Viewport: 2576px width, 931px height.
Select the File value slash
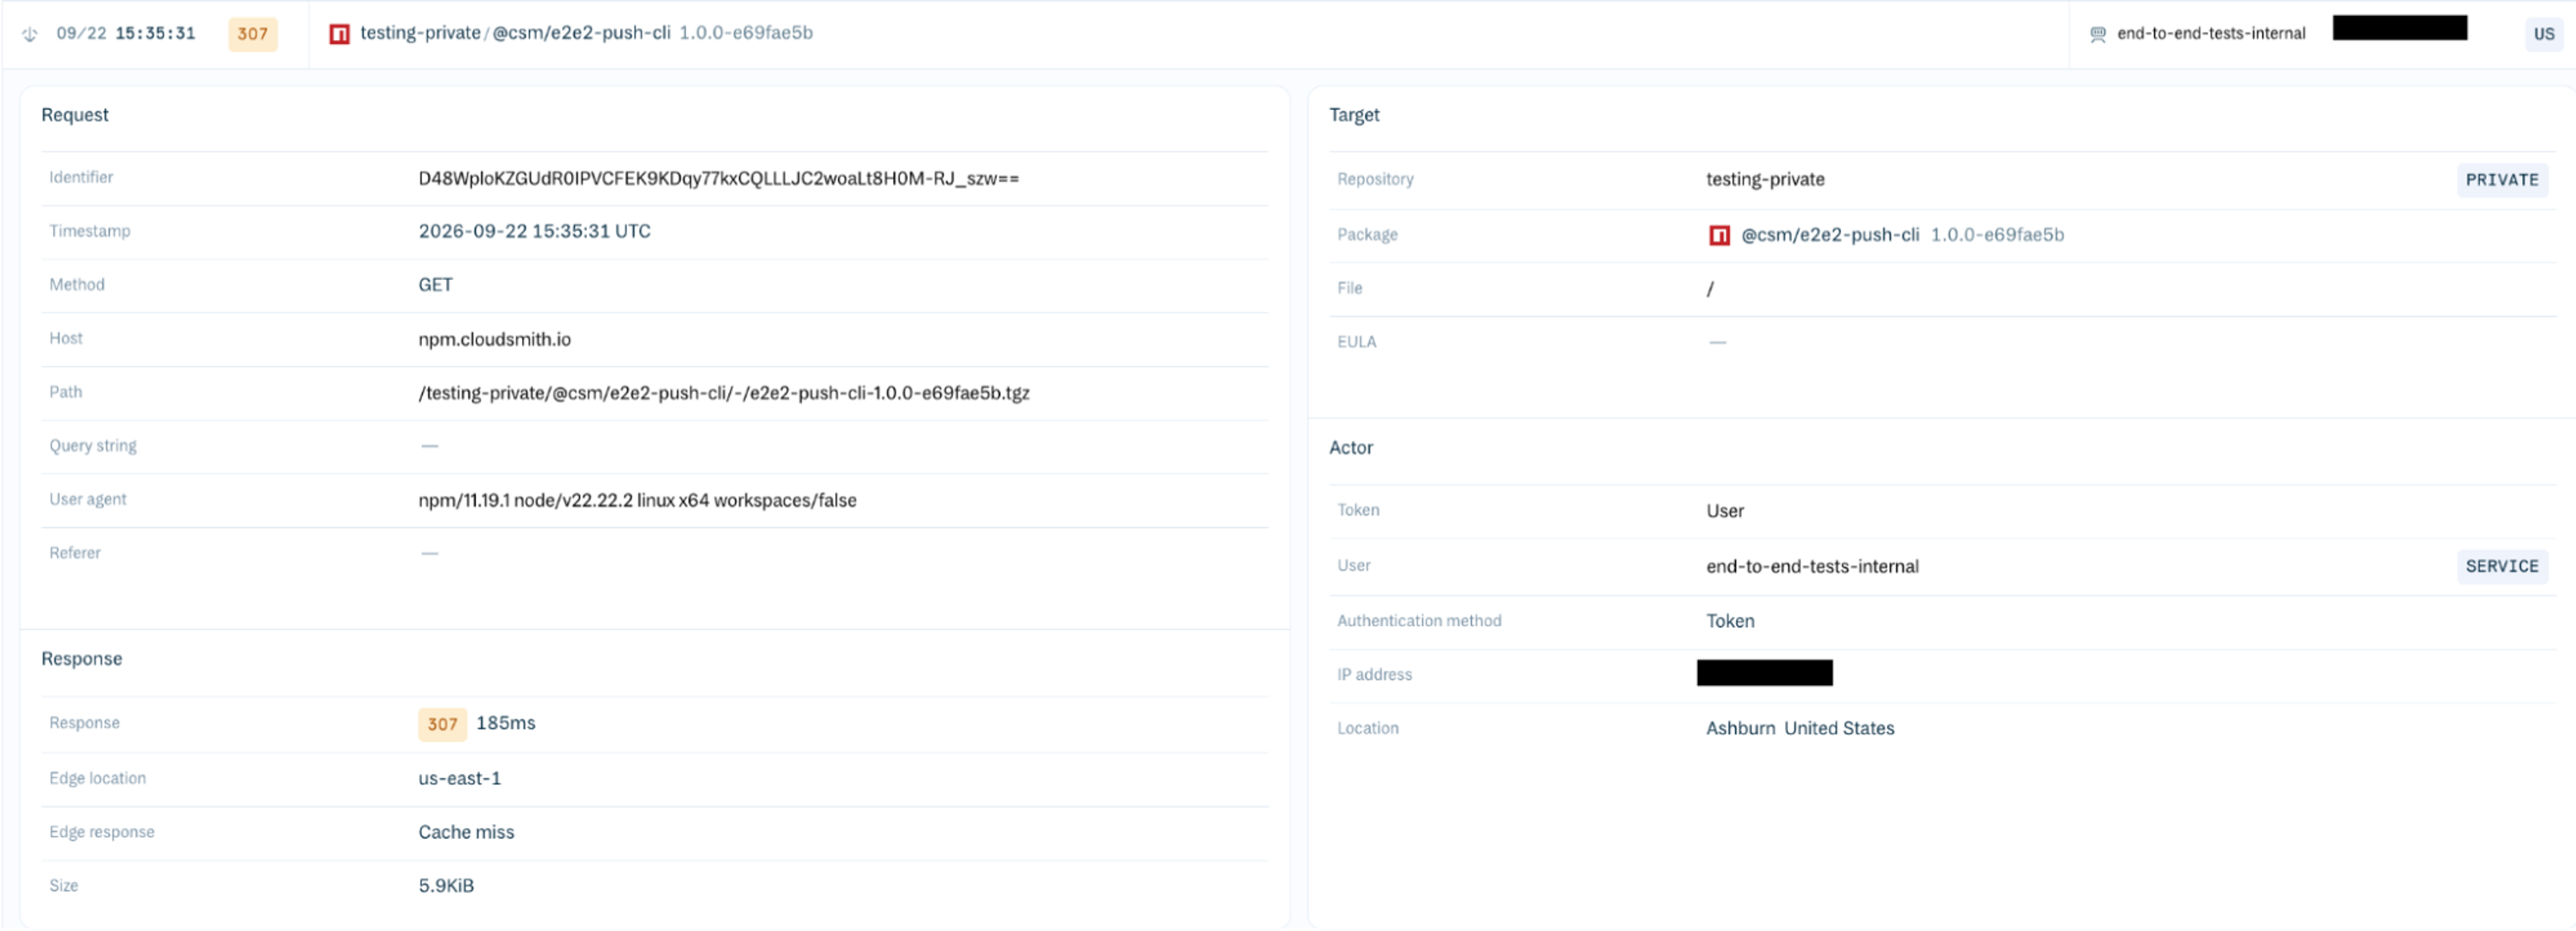click(1710, 290)
